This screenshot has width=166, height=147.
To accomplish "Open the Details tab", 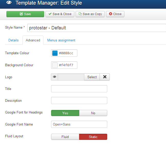I will click(14, 40).
